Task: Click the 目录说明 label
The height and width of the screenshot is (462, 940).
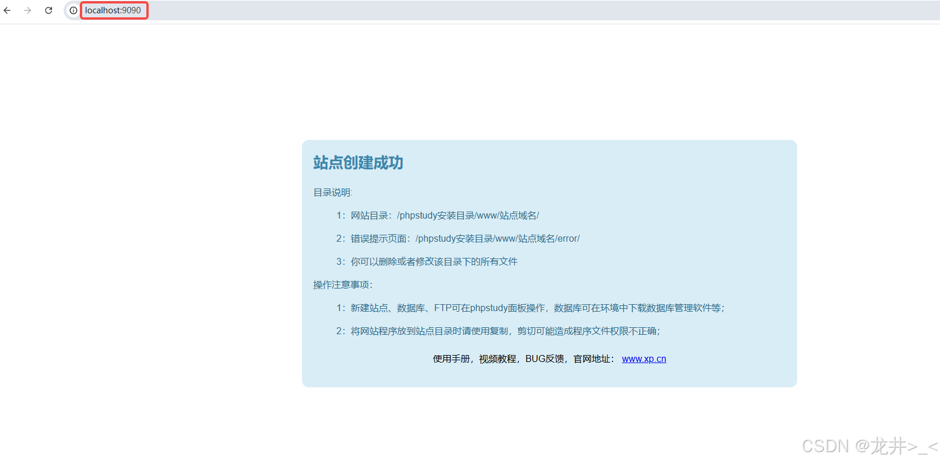Action: pos(333,193)
